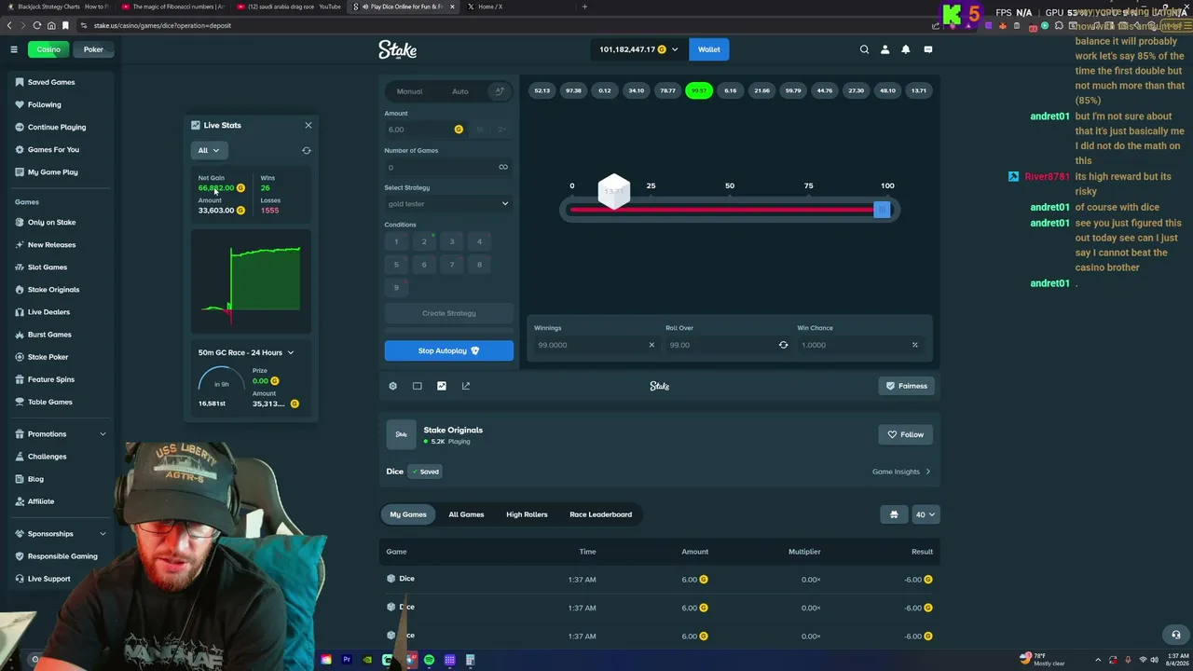
Task: Click the Wallet button
Action: click(709, 49)
